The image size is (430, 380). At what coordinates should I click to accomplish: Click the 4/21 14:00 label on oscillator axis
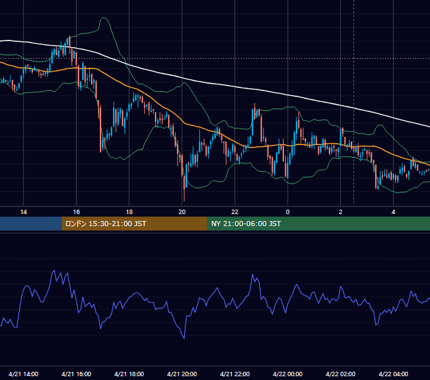click(23, 374)
